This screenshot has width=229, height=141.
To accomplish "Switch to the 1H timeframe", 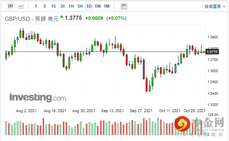I will pos(71,6).
